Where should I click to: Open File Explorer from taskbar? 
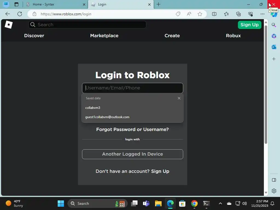158,203
